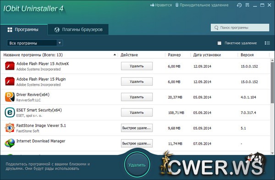Click version 7.0.317.4 cell
Image resolution: width=275 pixels, height=180 pixels.
coord(248,113)
